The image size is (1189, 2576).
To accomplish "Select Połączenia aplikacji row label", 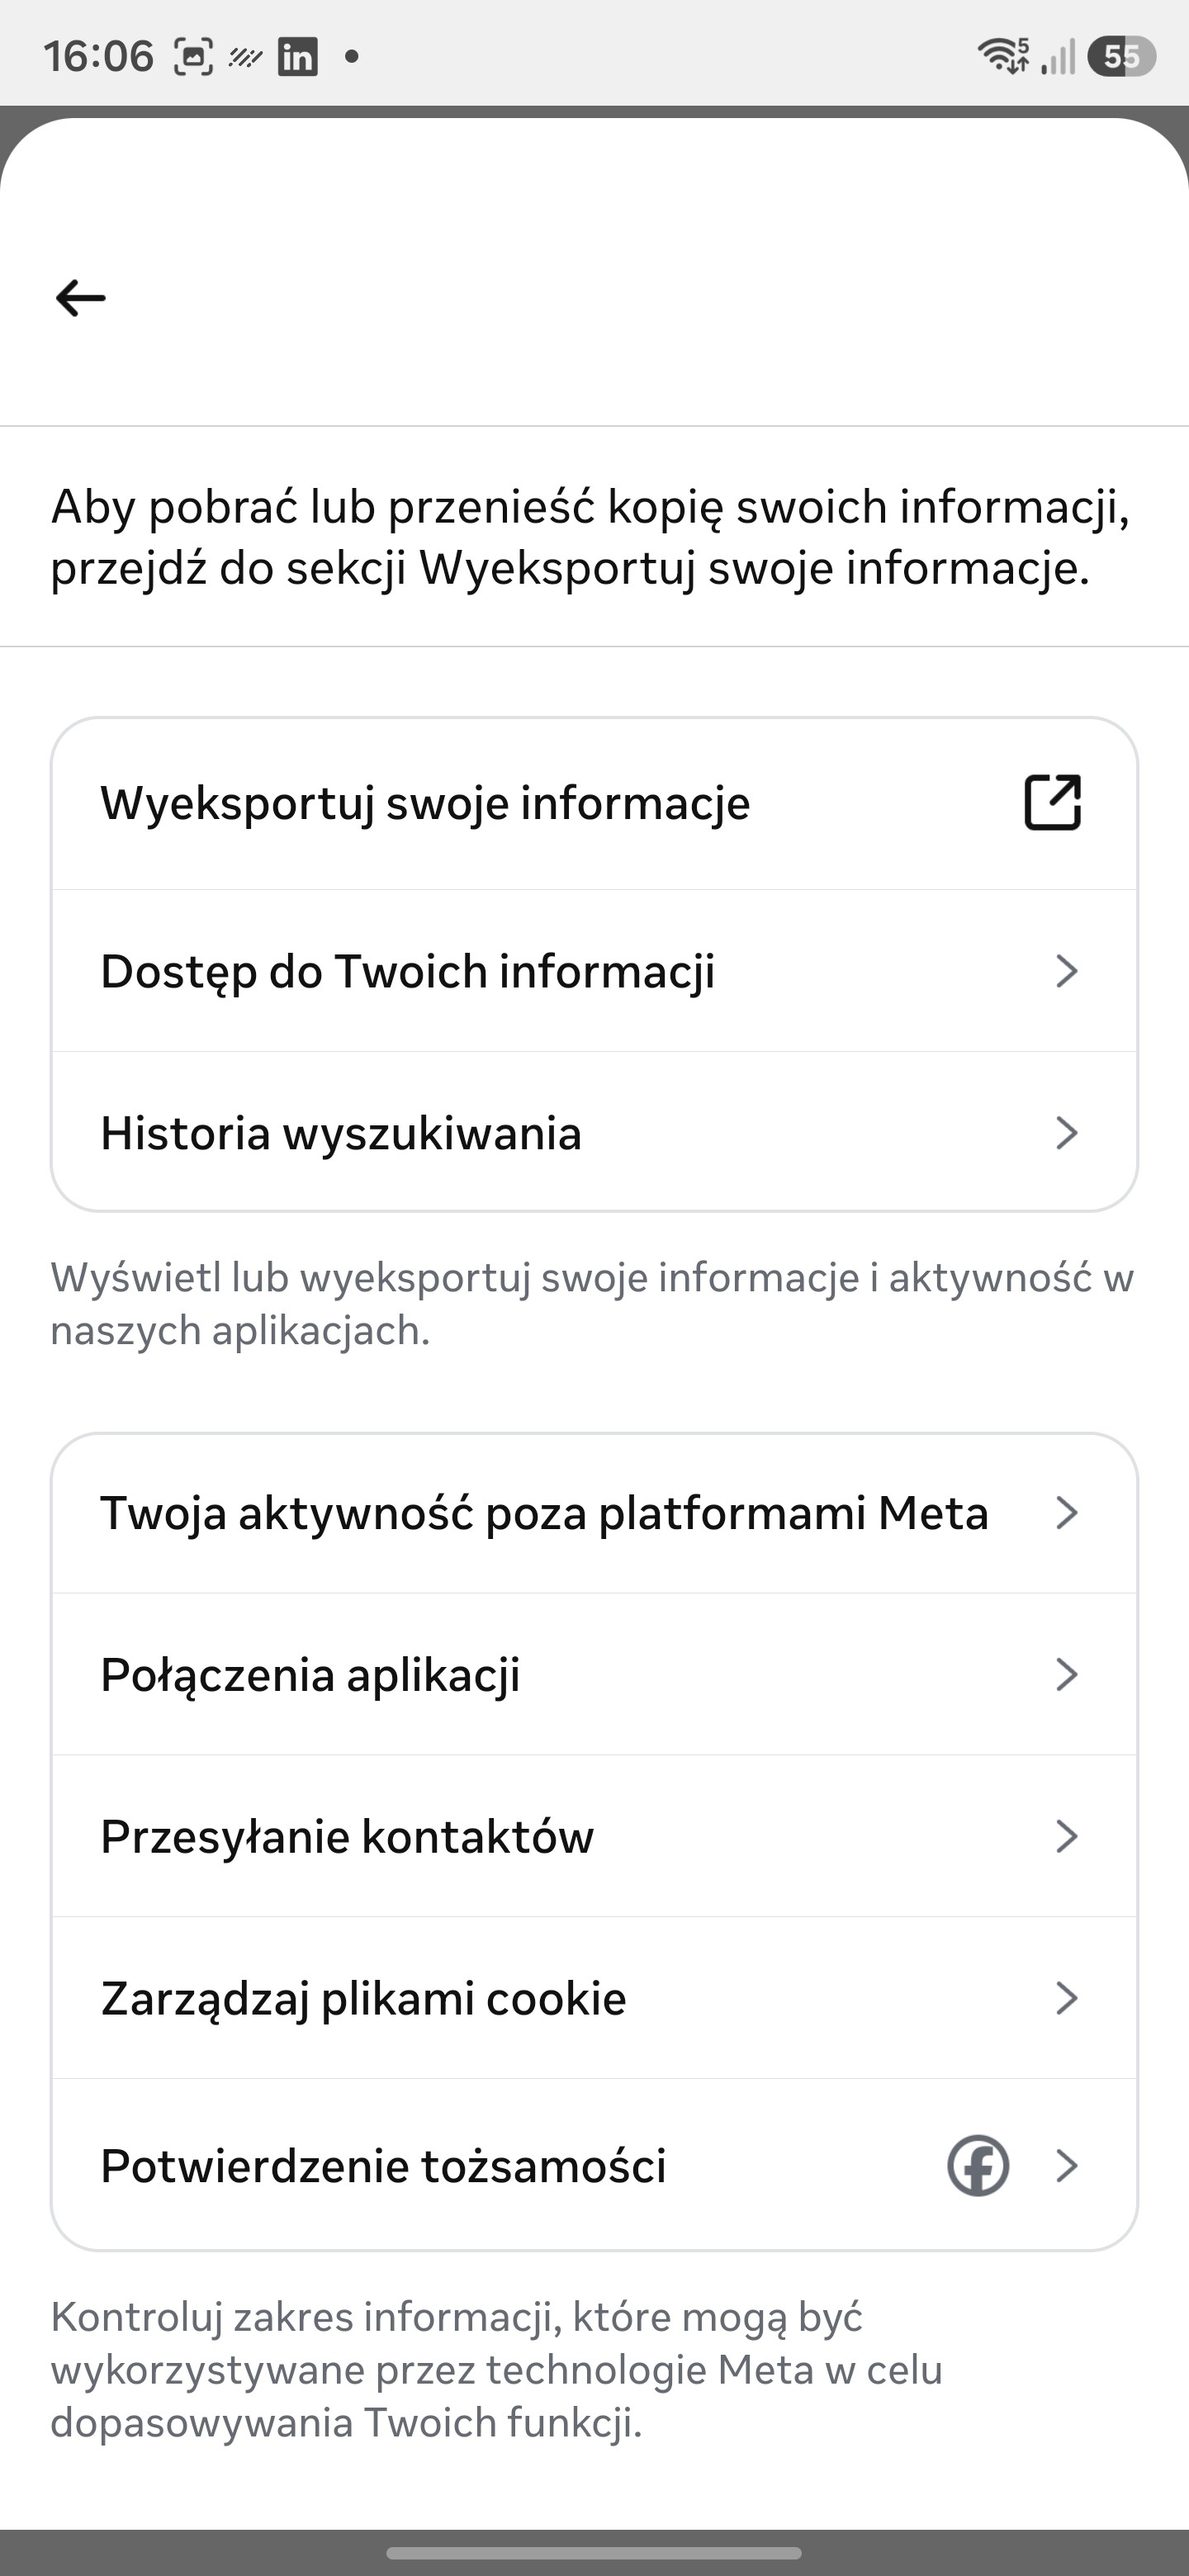I will pos(310,1675).
